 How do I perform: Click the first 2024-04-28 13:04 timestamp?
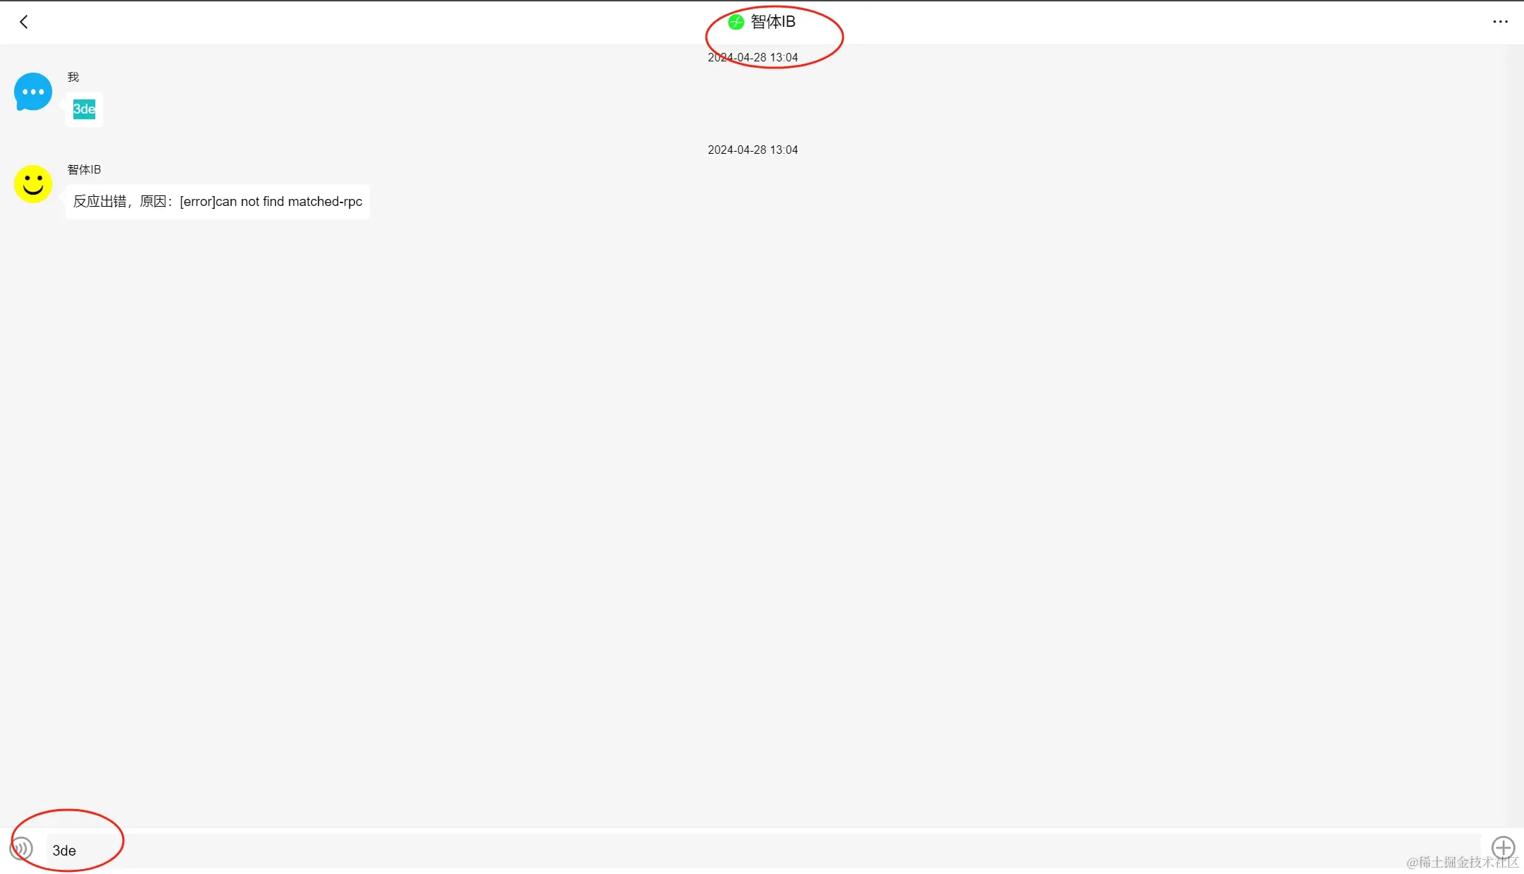coord(753,58)
